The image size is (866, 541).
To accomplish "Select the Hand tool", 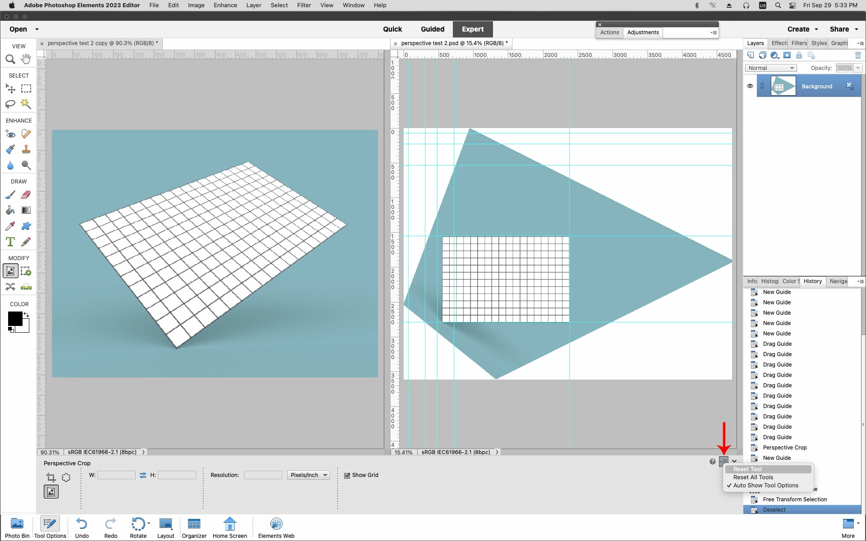I will pos(26,59).
